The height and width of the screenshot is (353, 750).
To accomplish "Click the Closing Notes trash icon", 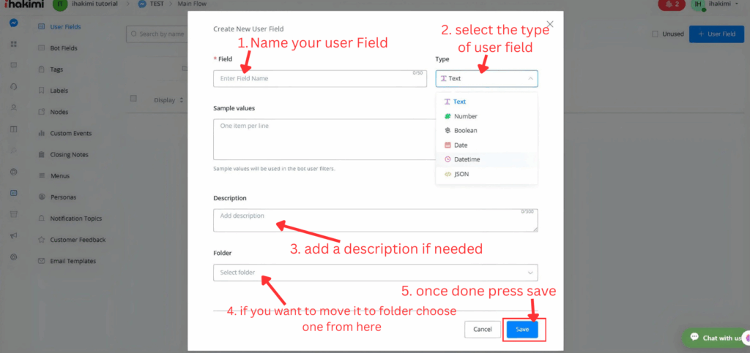I will 41,155.
